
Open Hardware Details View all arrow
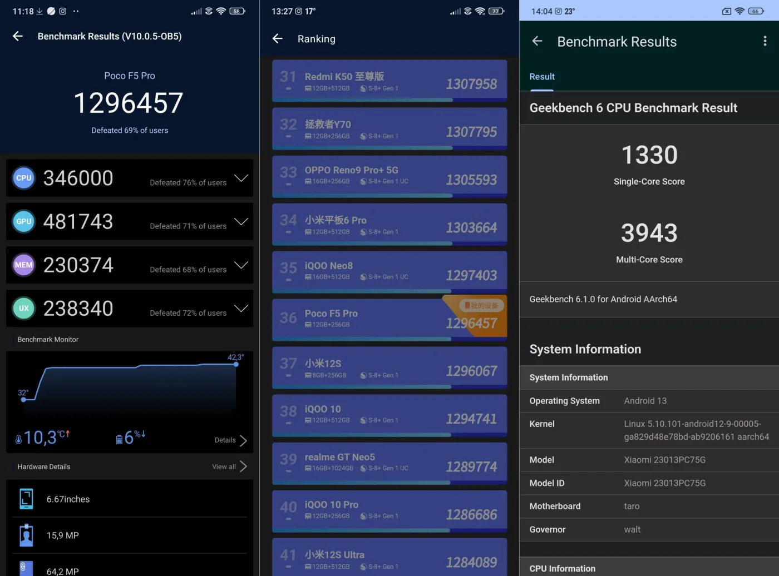(x=243, y=466)
